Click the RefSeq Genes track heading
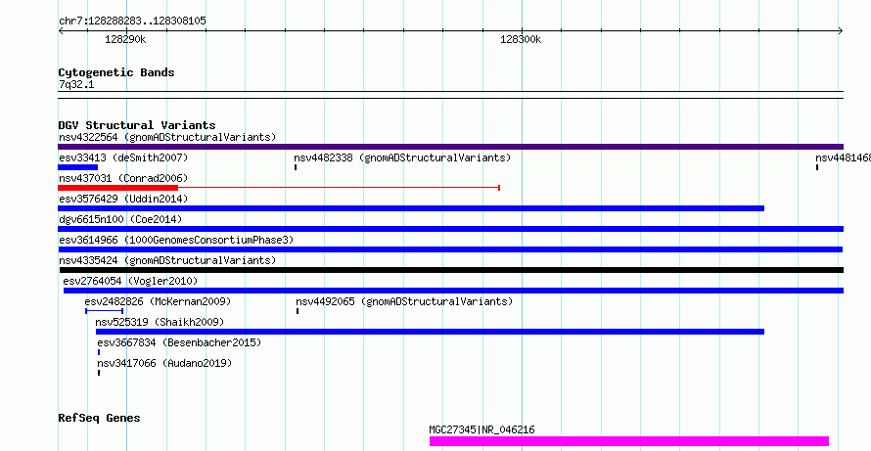The image size is (871, 451). point(99,418)
